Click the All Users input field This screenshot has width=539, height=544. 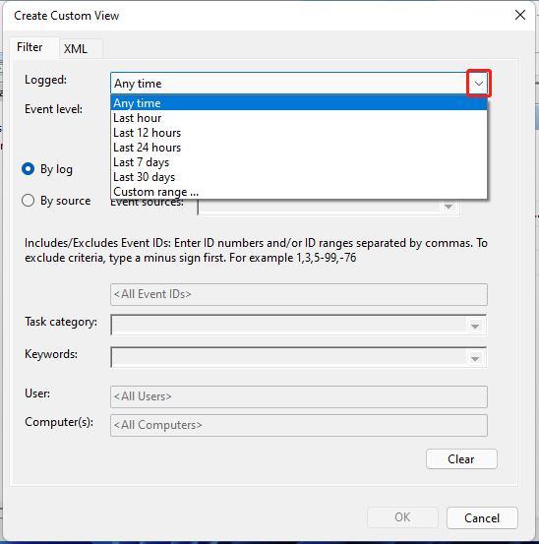tap(299, 396)
